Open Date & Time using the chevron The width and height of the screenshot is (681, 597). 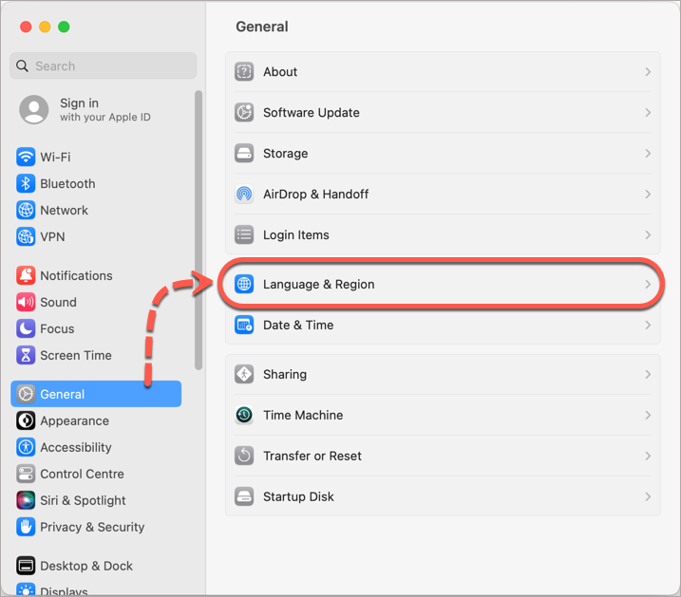[648, 325]
